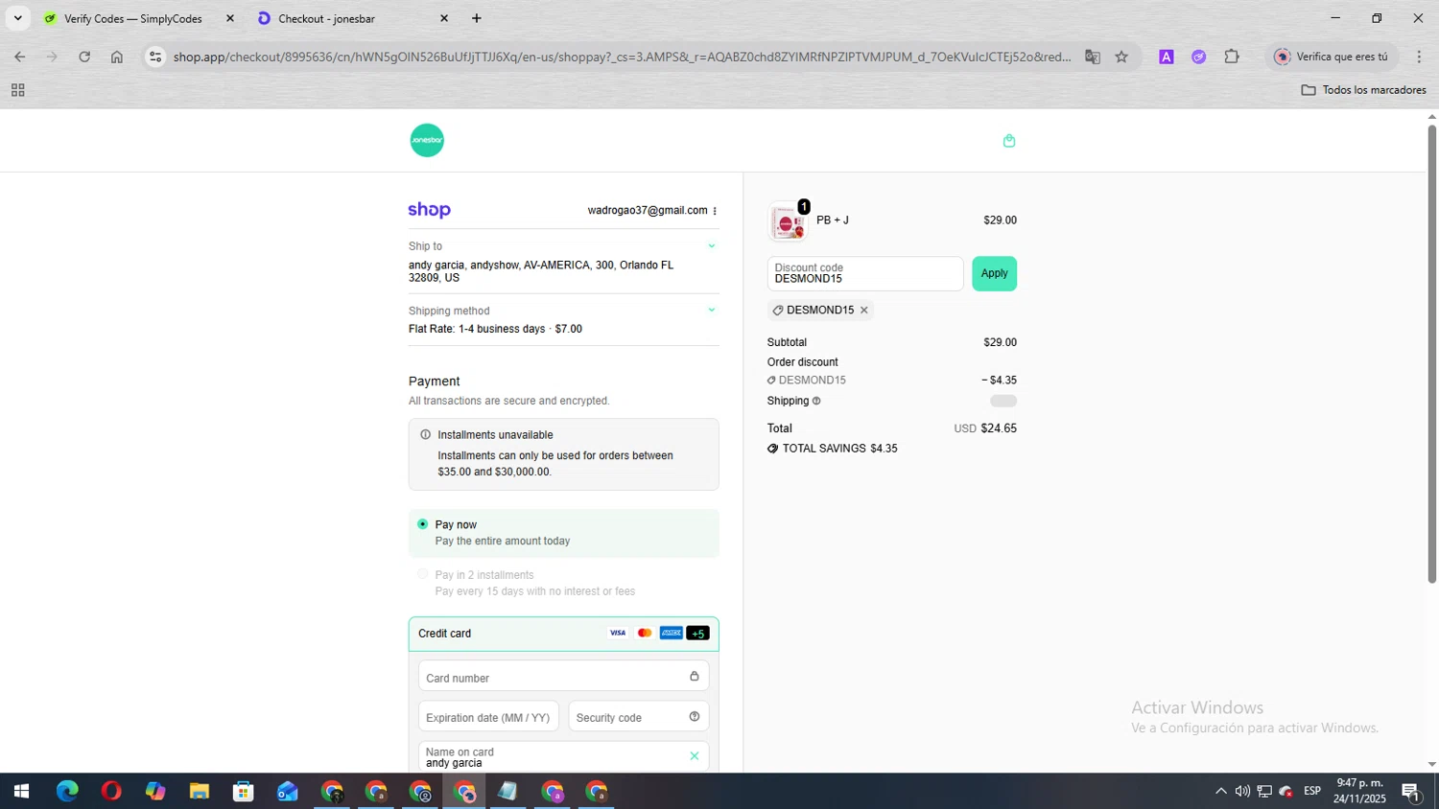Select the Pay now option
Image resolution: width=1439 pixels, height=809 pixels.
423,524
